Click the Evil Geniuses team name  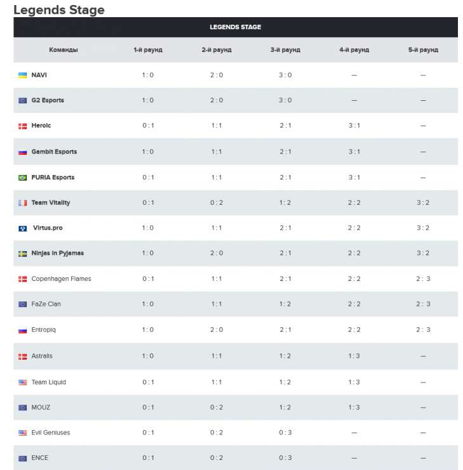click(51, 433)
